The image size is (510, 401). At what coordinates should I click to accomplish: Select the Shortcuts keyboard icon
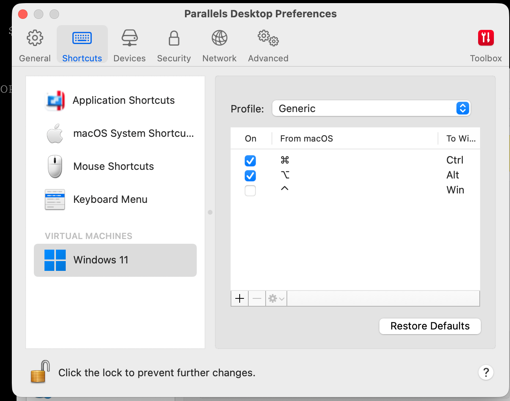[x=82, y=38]
